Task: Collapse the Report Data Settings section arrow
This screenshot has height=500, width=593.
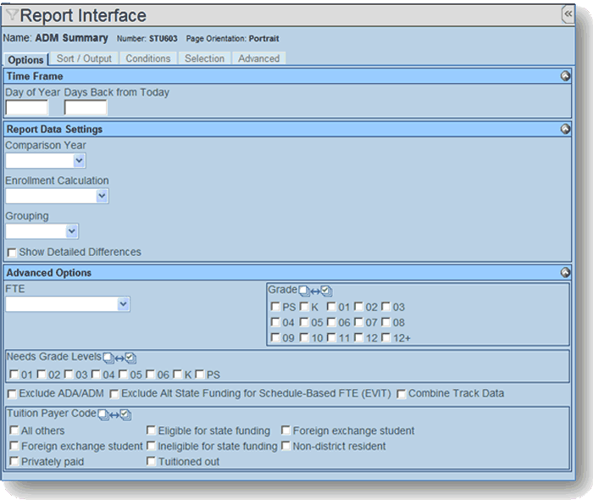Action: tap(565, 129)
